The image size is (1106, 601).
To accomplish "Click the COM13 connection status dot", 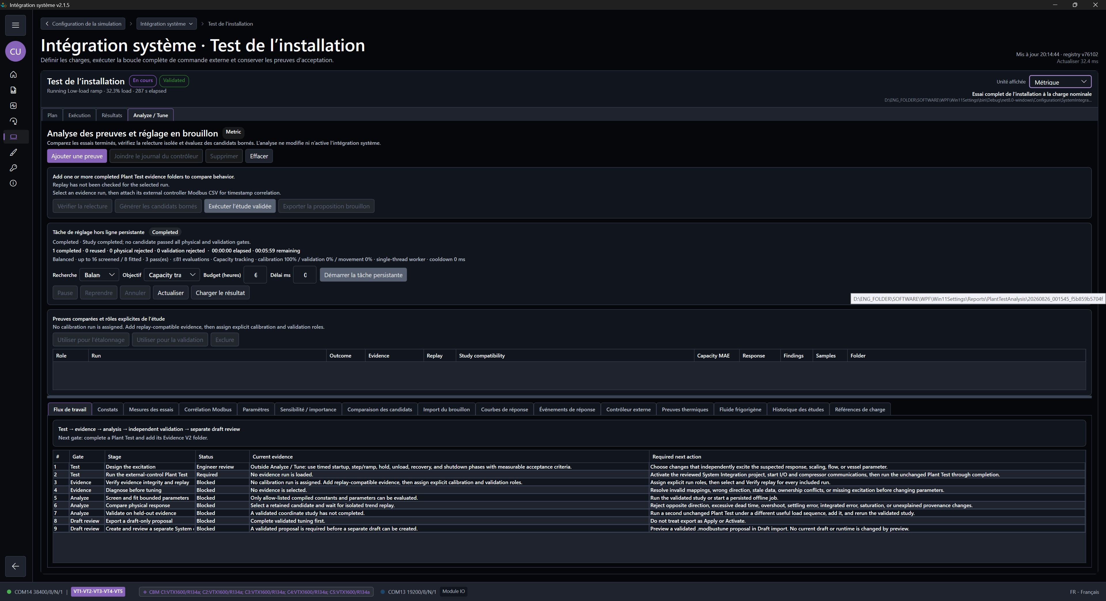I will 382,592.
